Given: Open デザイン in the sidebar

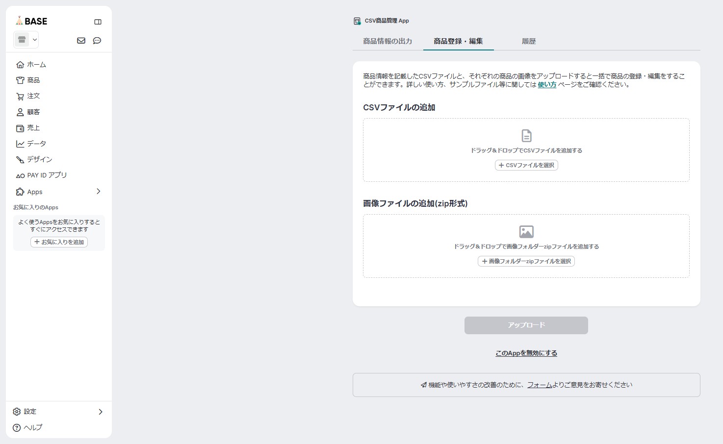Looking at the screenshot, I should point(34,159).
